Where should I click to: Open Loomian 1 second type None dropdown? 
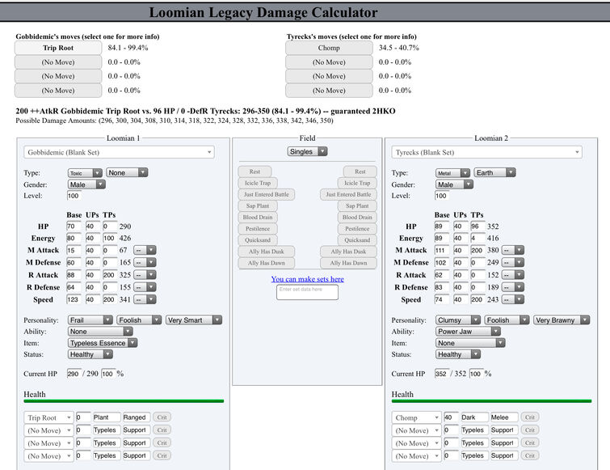coord(127,172)
